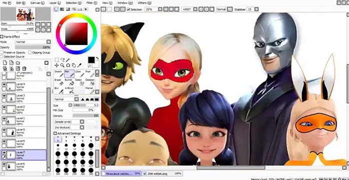The image size is (349, 180).
Task: Hide Layer1 using its eye icon
Action: click(x=4, y=118)
